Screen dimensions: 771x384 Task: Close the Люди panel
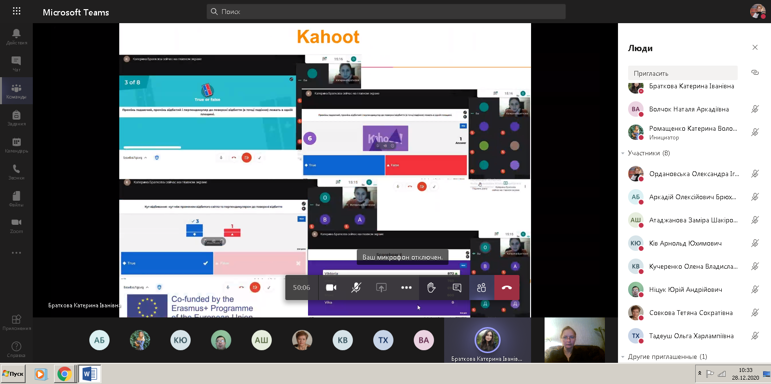(755, 47)
